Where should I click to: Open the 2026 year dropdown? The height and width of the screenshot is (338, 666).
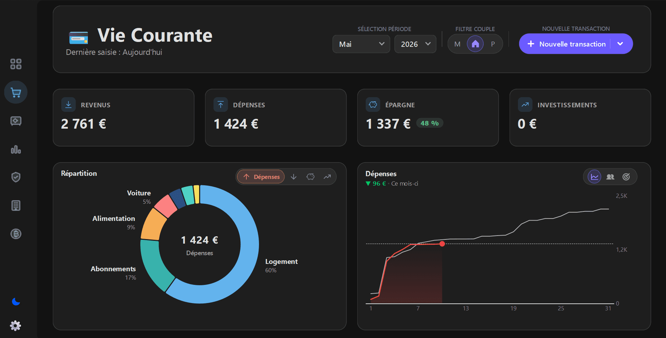tap(415, 44)
